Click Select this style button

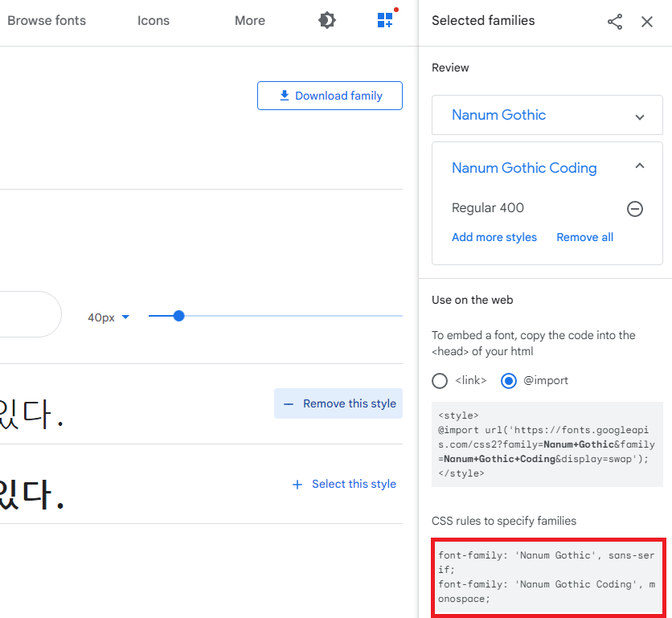pos(344,484)
